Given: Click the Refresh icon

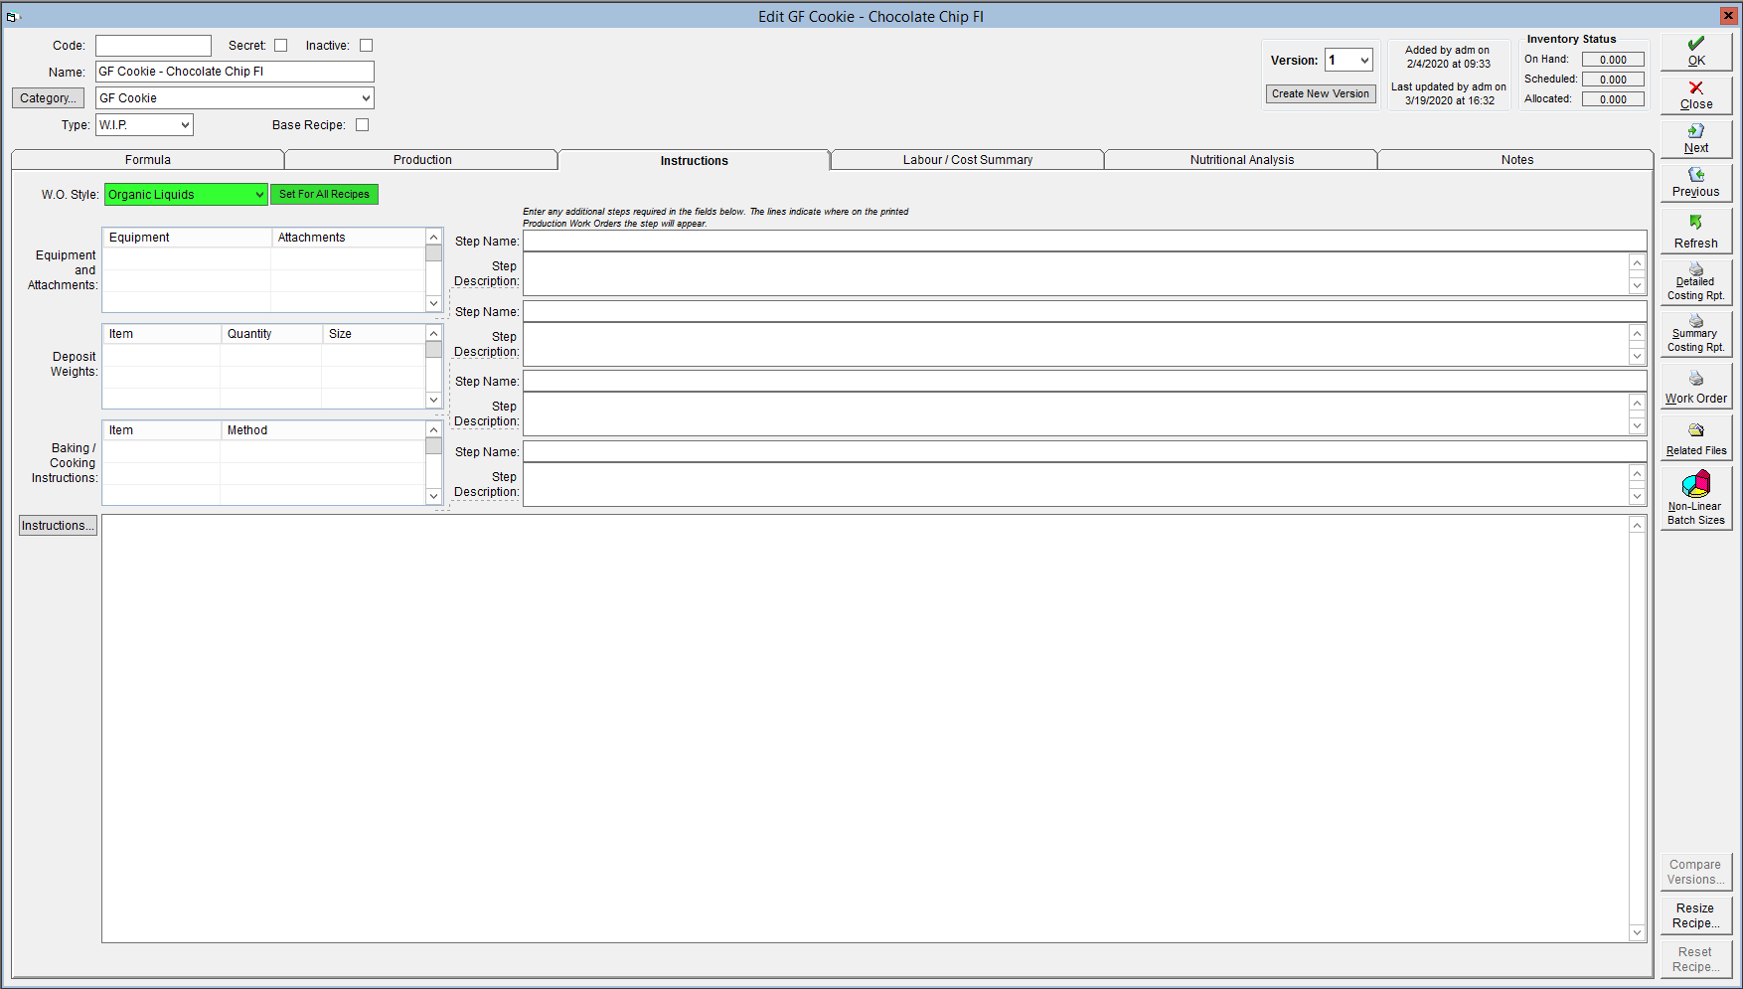Looking at the screenshot, I should 1696,223.
